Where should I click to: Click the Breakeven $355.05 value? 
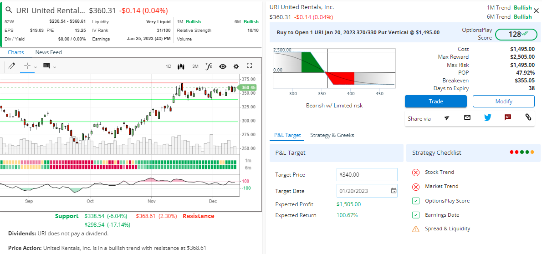pos(522,81)
